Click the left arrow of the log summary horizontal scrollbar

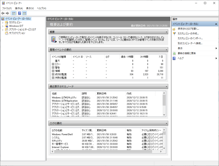53,151
